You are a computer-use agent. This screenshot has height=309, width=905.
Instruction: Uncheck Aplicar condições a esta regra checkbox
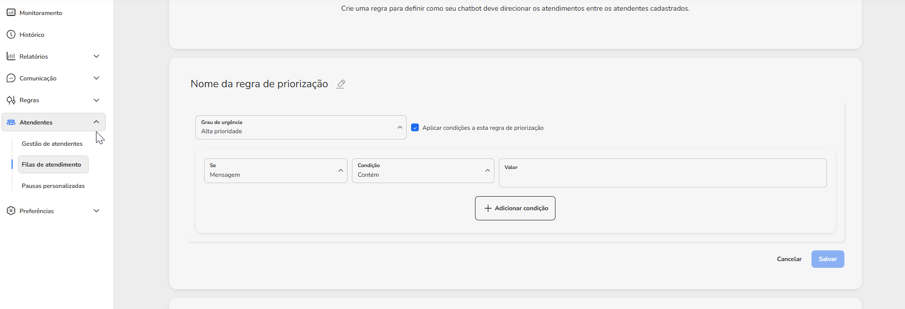[x=415, y=127]
